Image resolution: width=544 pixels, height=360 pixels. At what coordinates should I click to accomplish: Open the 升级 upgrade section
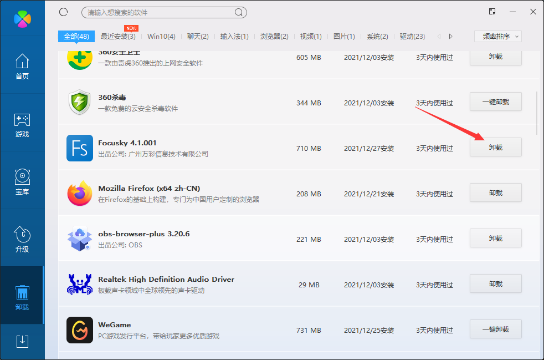22,240
